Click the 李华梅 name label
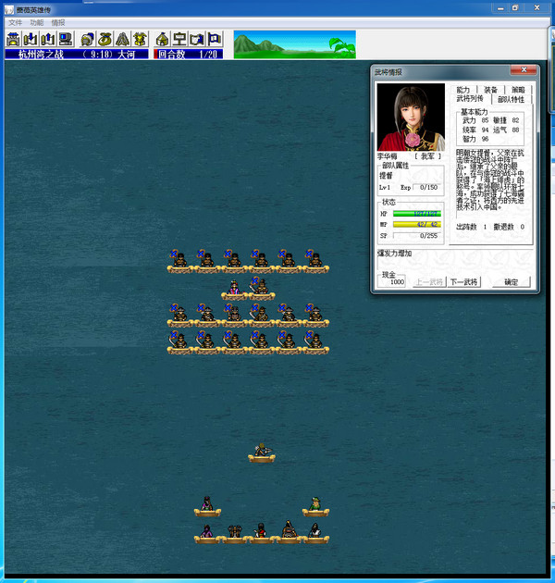Screen dimensions: 555x583 (388, 156)
